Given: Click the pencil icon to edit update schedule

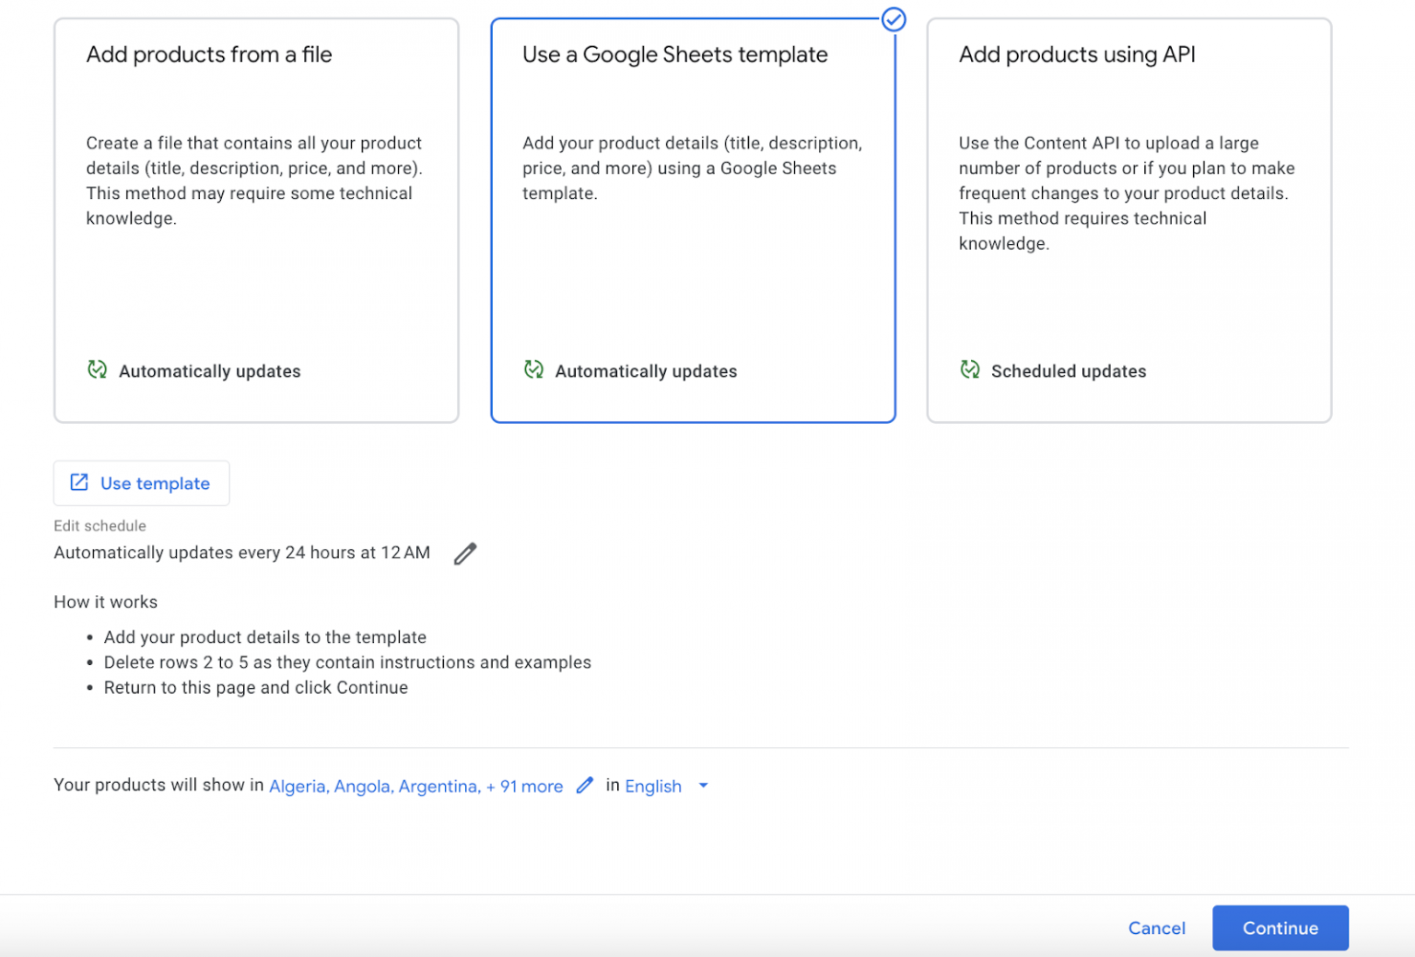Looking at the screenshot, I should coord(465,554).
